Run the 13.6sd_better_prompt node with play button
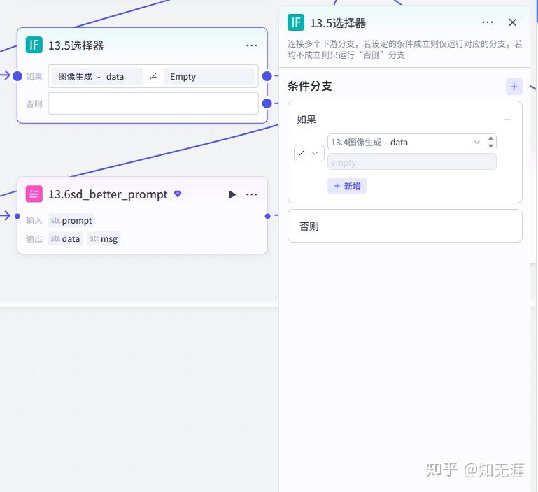The width and height of the screenshot is (538, 492). [232, 194]
